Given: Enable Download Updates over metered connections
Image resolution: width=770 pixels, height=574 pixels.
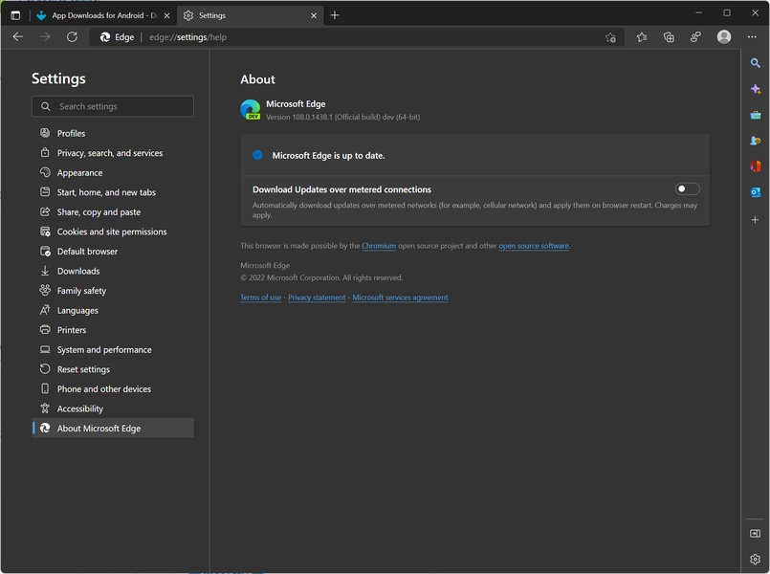Looking at the screenshot, I should 687,189.
